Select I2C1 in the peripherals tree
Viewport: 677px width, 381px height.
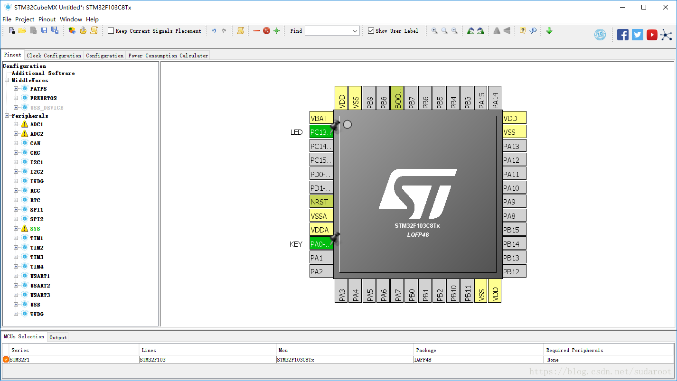click(37, 162)
